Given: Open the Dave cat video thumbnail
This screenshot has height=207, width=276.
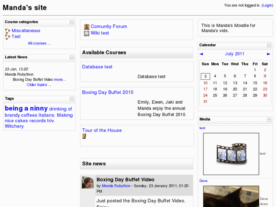Looking at the screenshot, I should (231, 196).
